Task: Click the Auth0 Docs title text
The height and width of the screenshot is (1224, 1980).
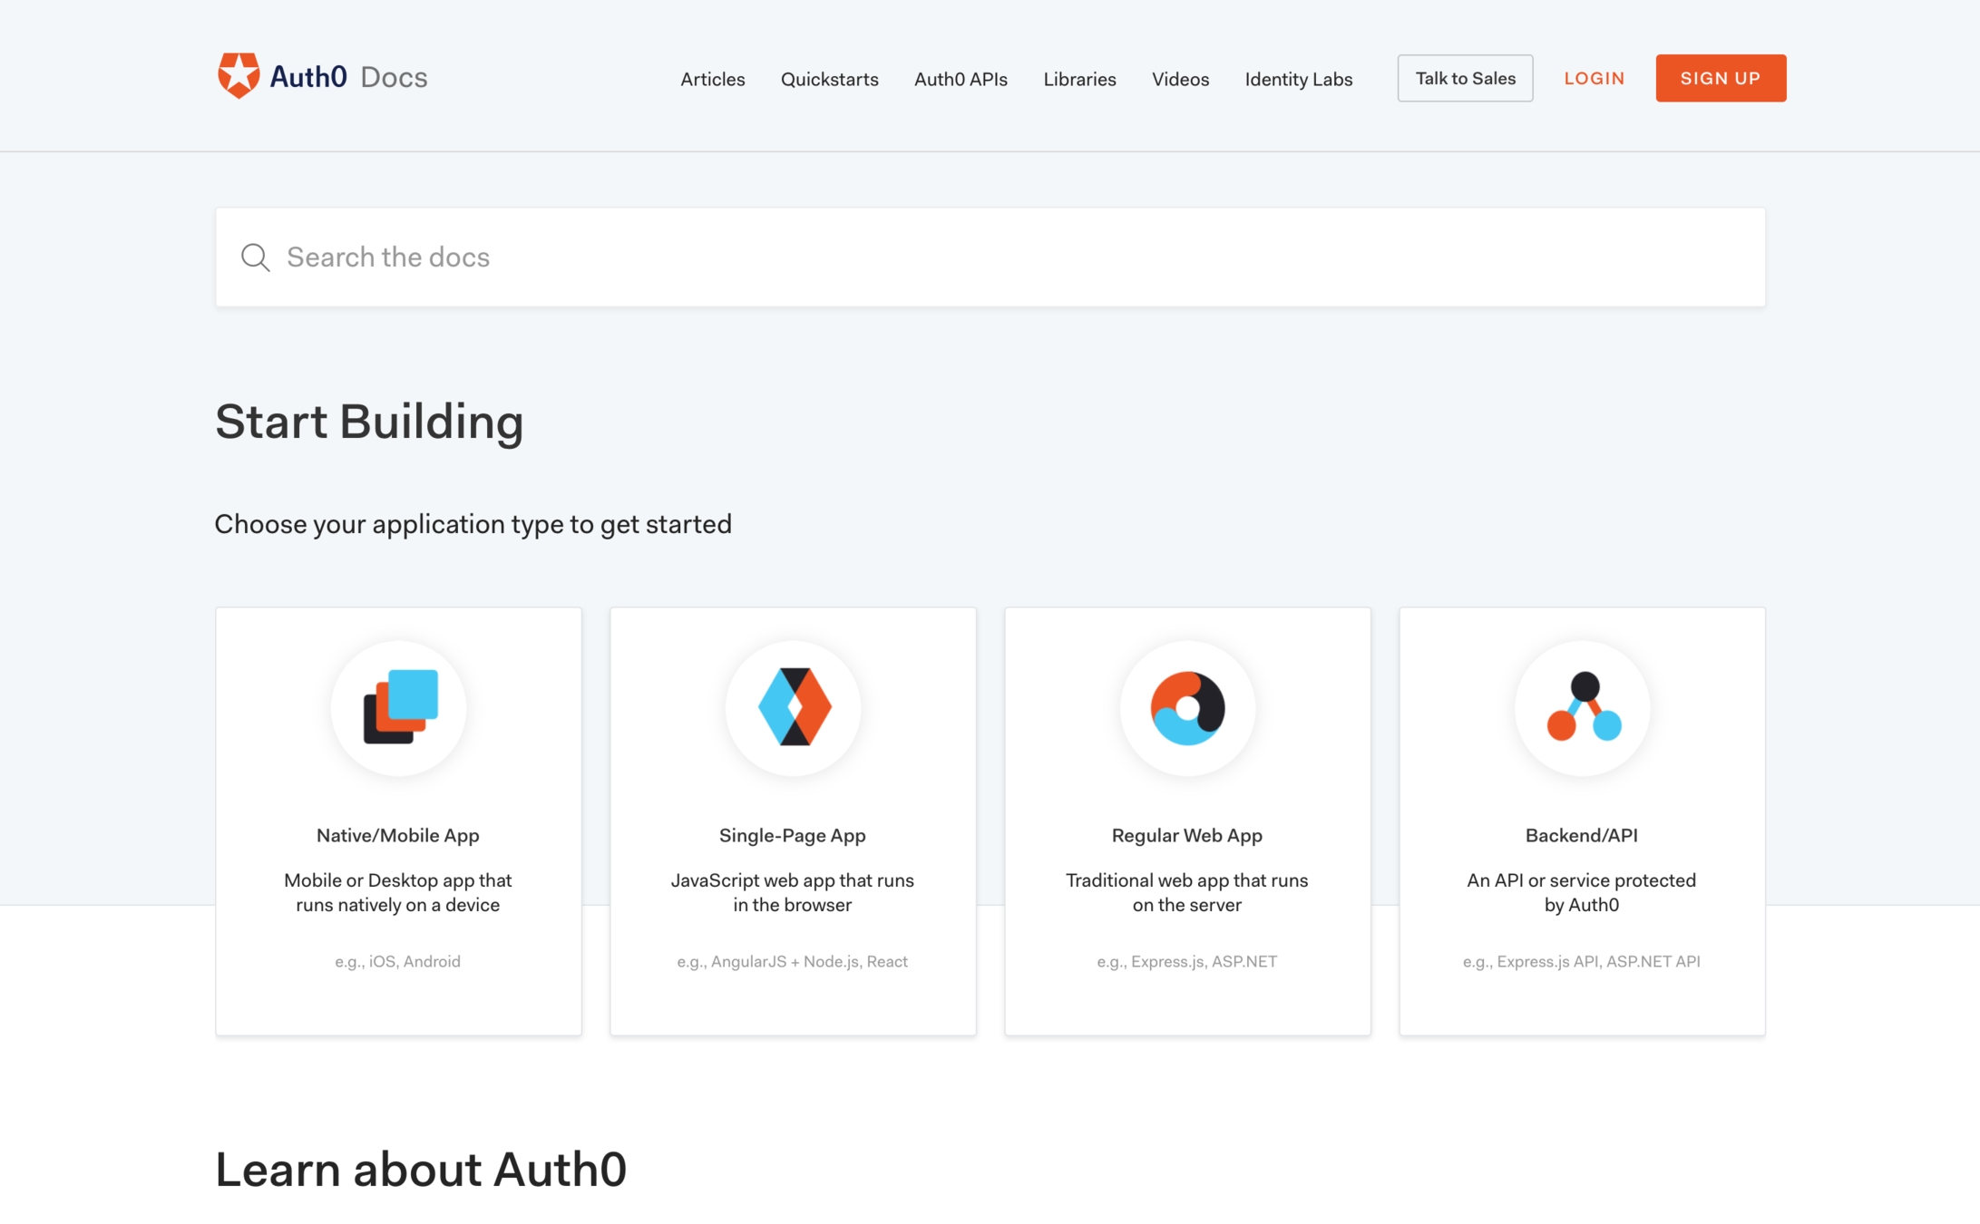Action: tap(348, 77)
